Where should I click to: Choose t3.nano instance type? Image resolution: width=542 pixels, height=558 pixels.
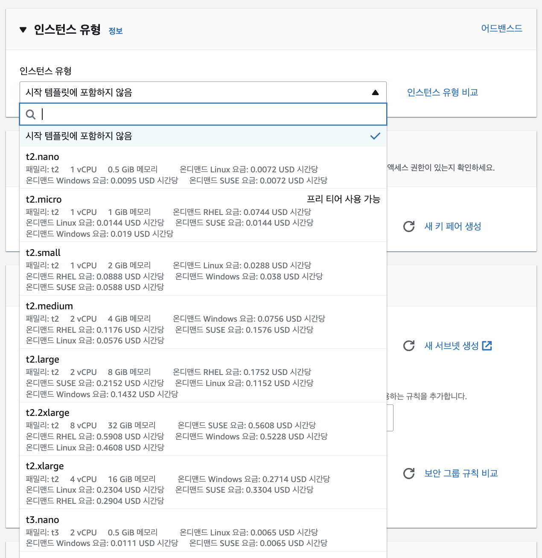click(x=203, y=530)
